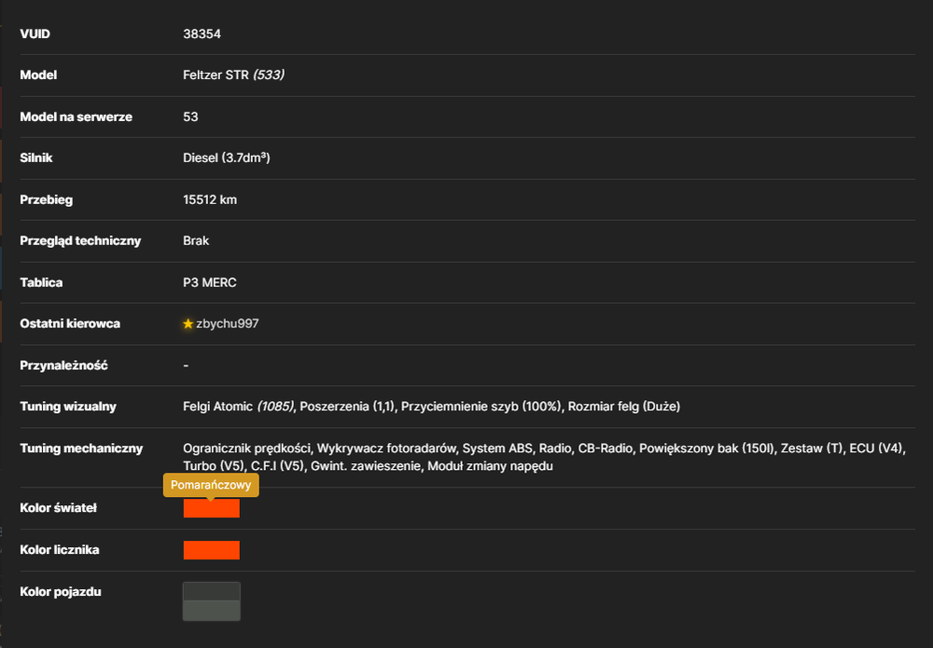Click the model ID (533) text
This screenshot has height=648, width=933.
point(269,75)
